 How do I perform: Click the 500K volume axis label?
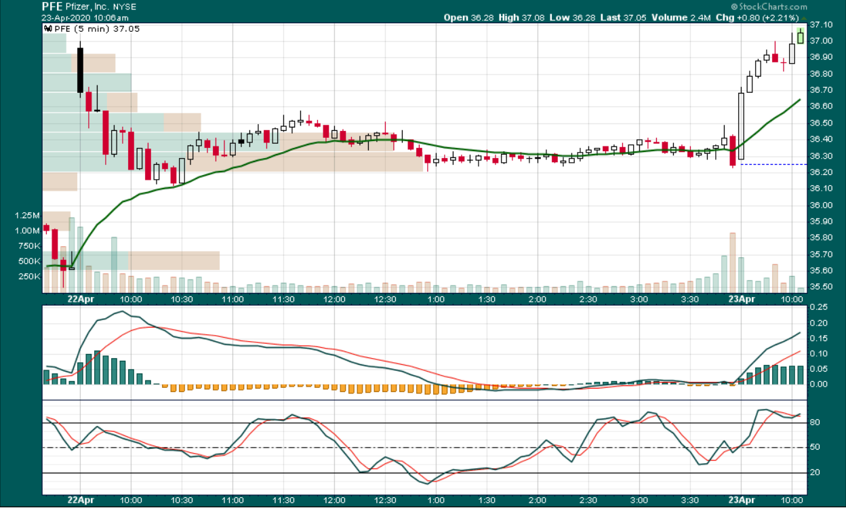coord(29,261)
